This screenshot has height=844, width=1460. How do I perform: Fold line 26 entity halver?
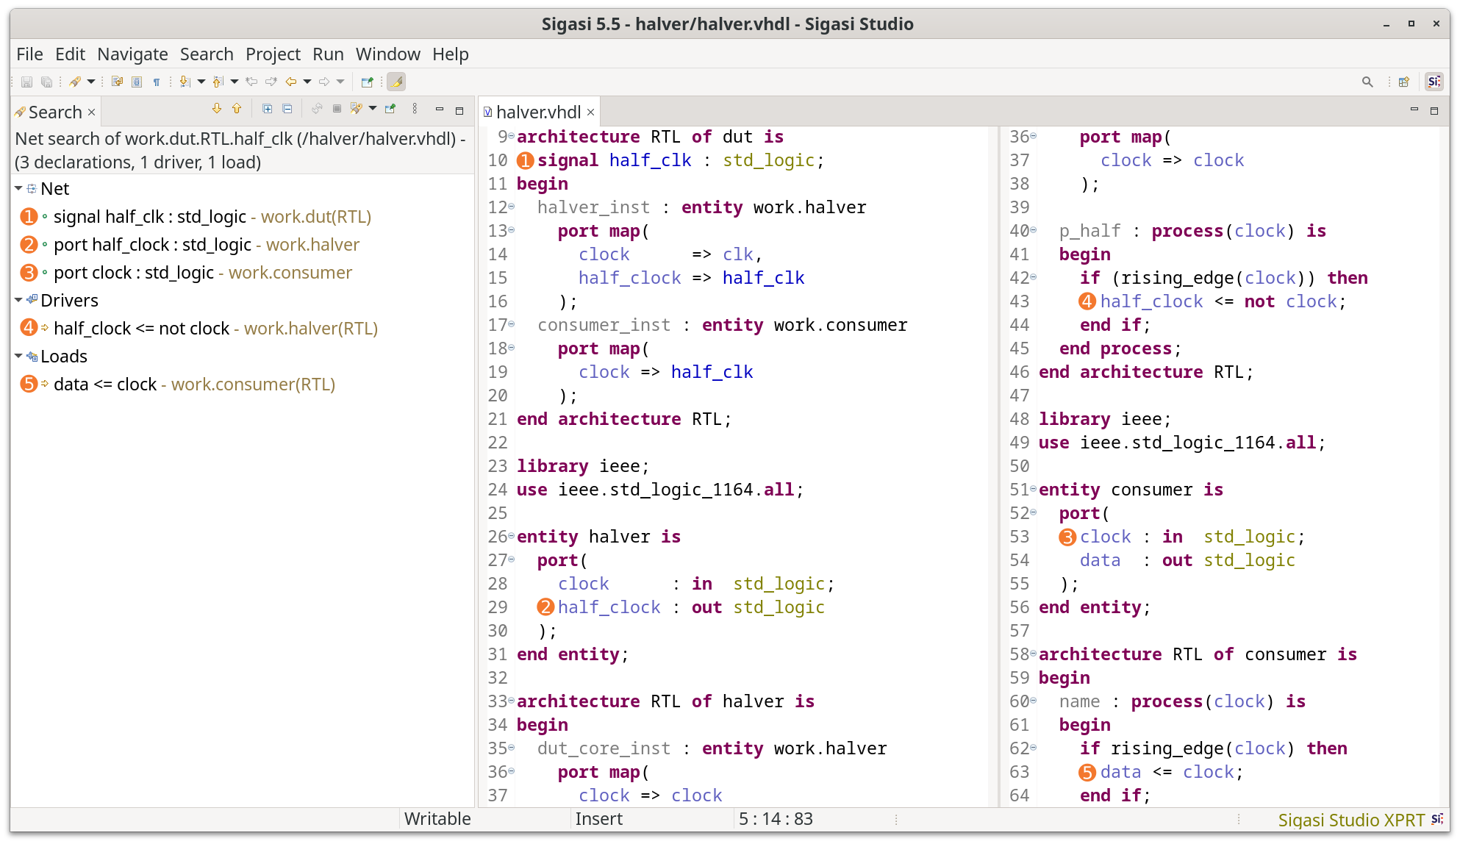pos(511,536)
